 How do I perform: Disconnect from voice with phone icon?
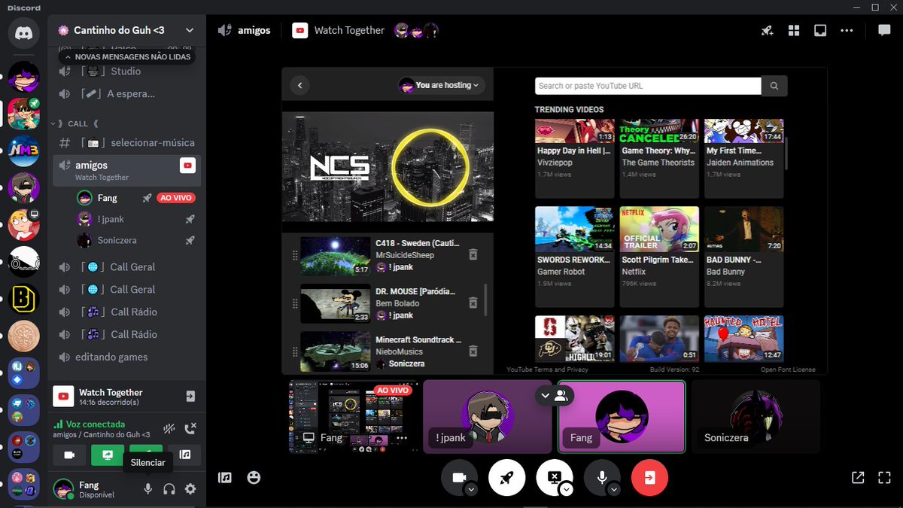tap(190, 428)
